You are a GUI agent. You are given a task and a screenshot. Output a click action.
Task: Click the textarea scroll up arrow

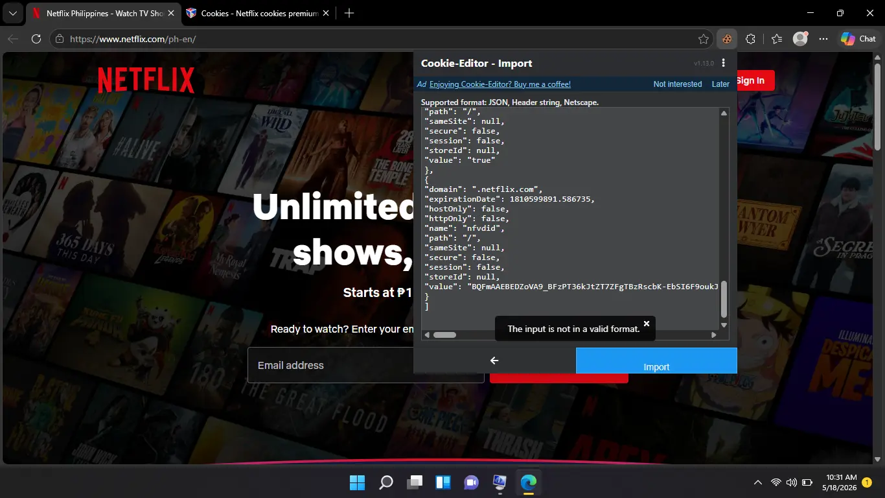click(x=724, y=113)
